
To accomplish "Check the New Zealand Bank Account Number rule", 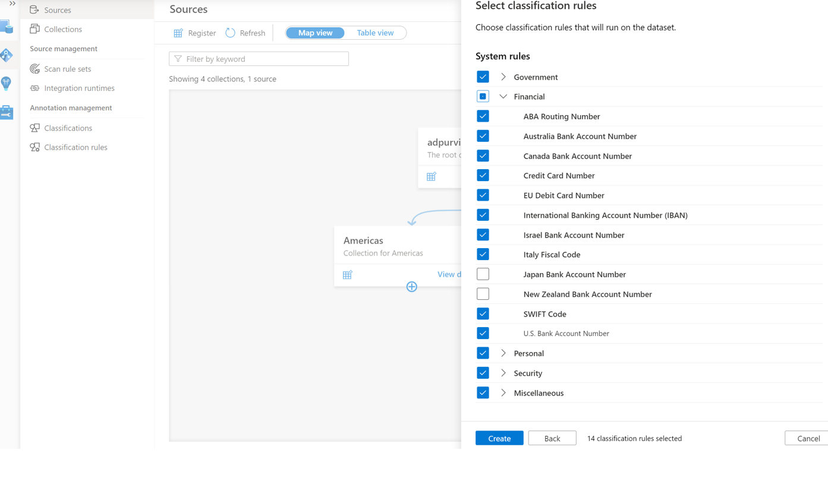I will coord(483,293).
